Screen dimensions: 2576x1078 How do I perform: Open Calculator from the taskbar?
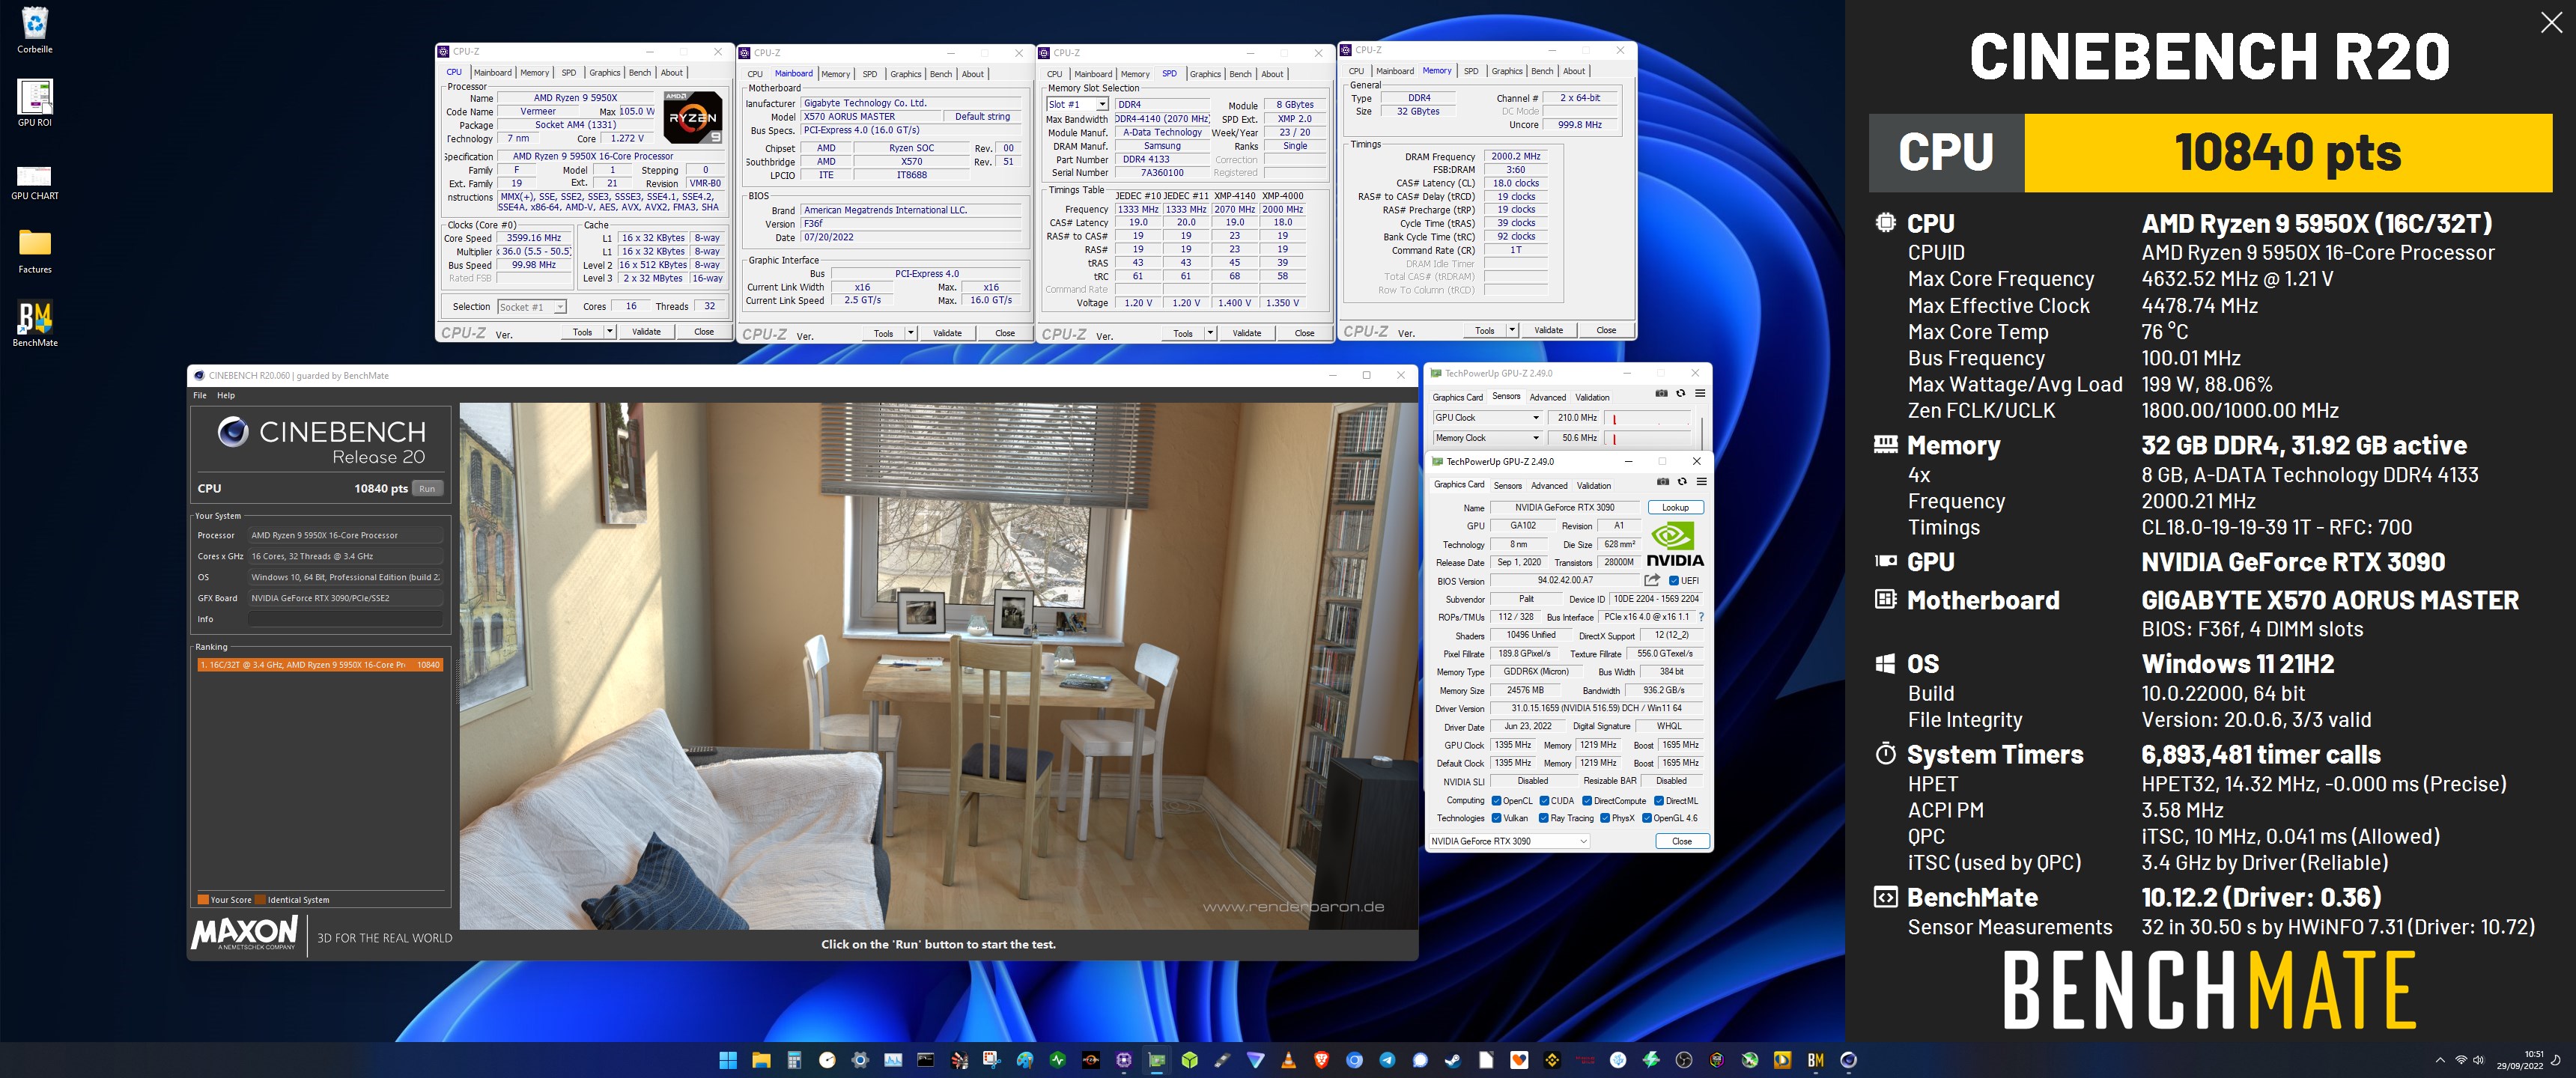pyautogui.click(x=794, y=1060)
